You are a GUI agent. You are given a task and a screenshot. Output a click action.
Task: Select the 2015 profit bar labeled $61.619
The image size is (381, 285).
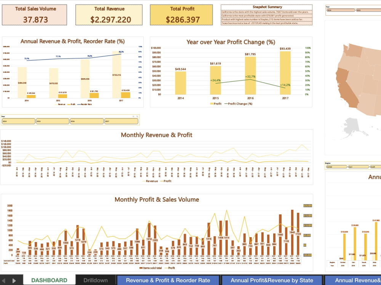[x=215, y=80]
